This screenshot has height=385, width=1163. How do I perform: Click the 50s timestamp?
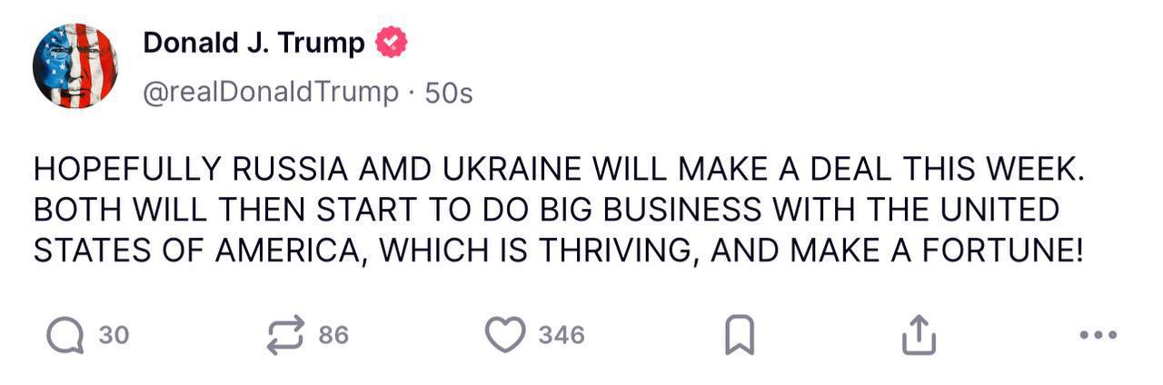click(x=450, y=93)
